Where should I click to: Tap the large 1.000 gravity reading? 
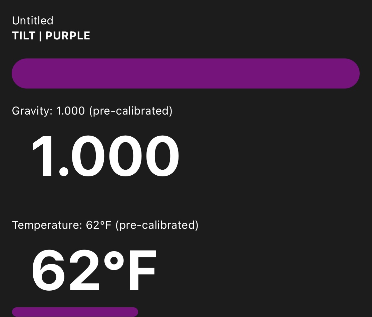pyautogui.click(x=105, y=156)
